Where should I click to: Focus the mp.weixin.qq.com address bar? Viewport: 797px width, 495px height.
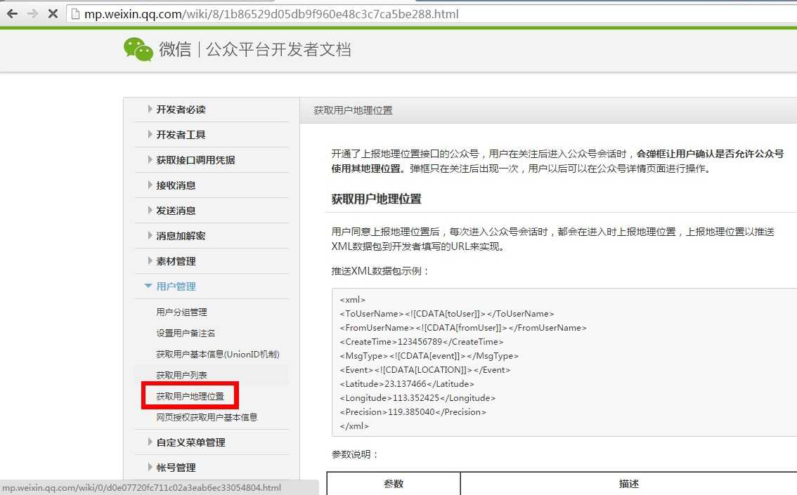pos(432,14)
